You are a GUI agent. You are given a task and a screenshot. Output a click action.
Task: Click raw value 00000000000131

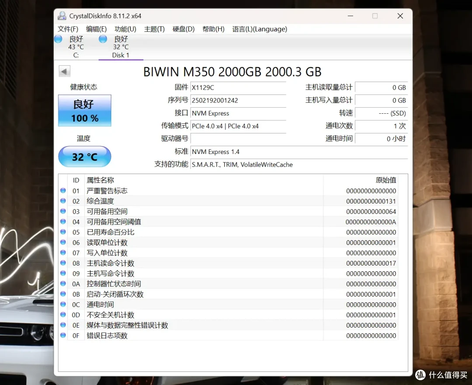[371, 201]
